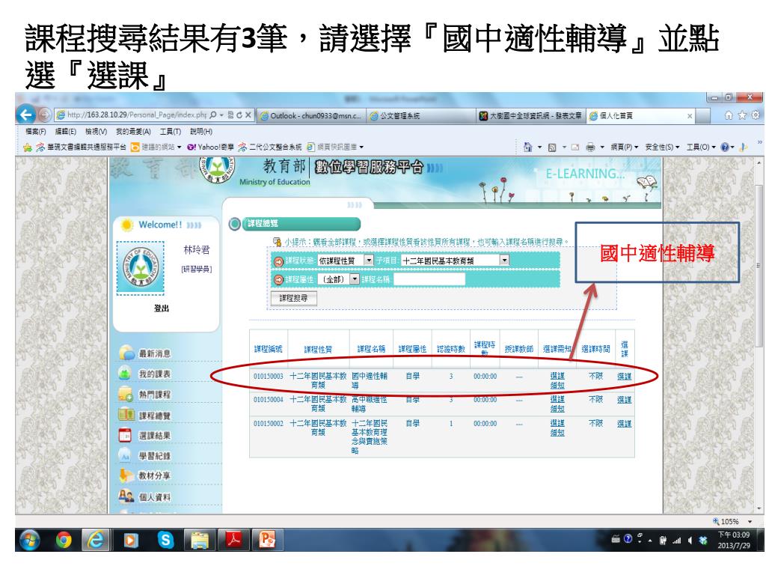The width and height of the screenshot is (766, 575).
Task: Open the 課程狀態 dropdown 依課程性質
Action: click(x=346, y=261)
